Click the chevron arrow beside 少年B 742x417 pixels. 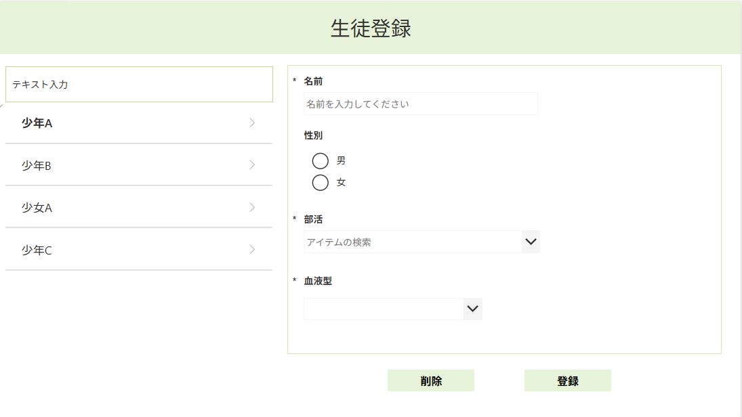(x=252, y=165)
